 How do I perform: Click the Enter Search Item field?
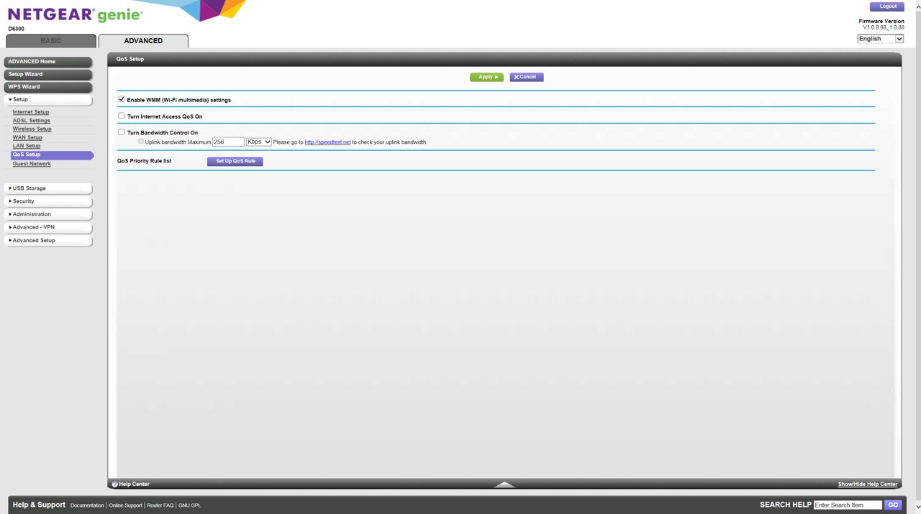pos(848,505)
